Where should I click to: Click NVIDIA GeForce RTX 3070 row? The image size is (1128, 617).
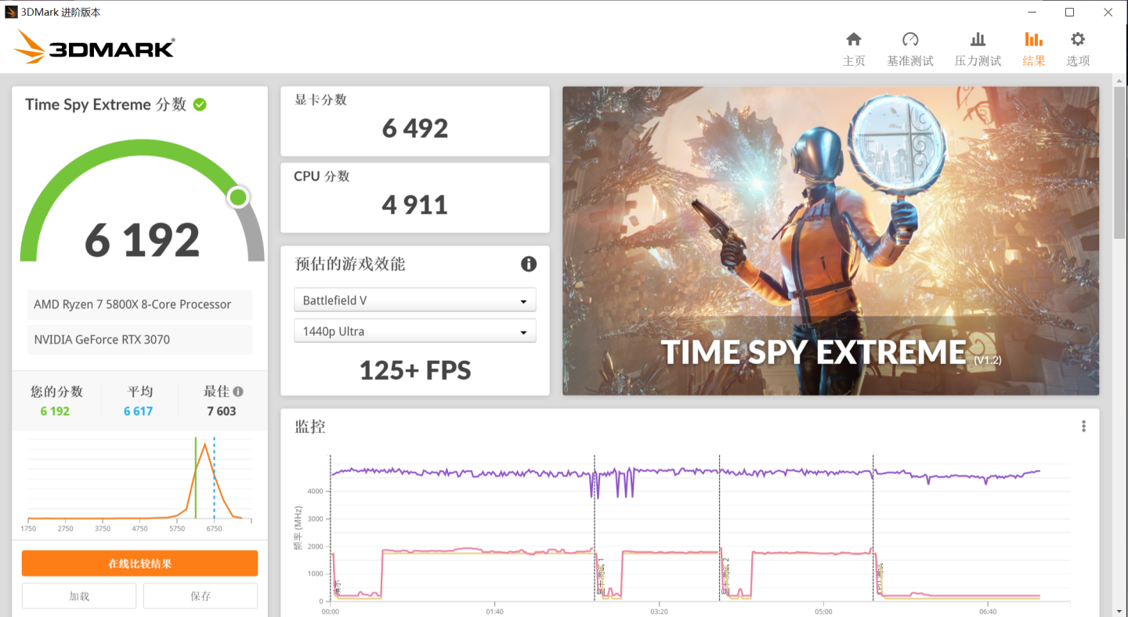pos(139,340)
